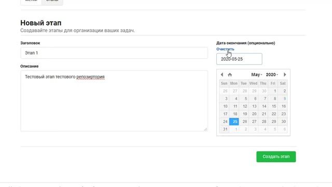Switch to the Этапы tab

click(x=52, y=1)
